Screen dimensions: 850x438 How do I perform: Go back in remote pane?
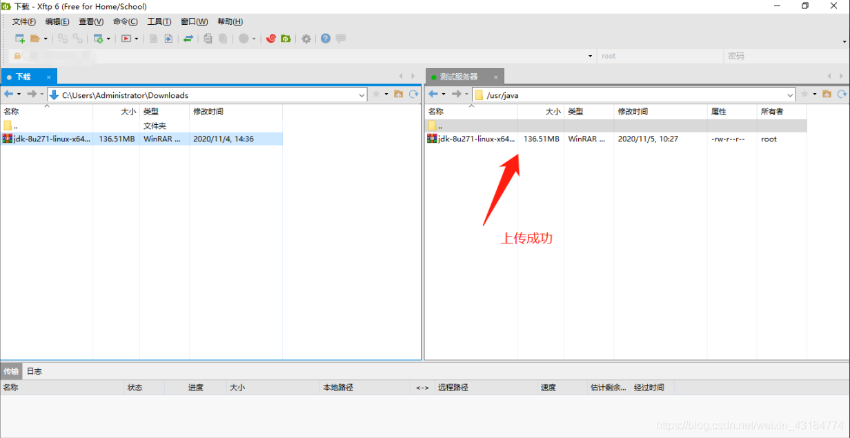point(433,94)
